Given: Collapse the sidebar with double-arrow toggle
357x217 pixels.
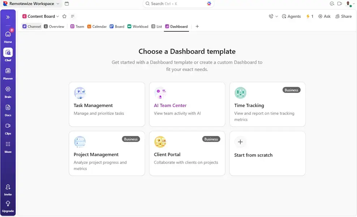Looking at the screenshot, I should tap(8, 16).
